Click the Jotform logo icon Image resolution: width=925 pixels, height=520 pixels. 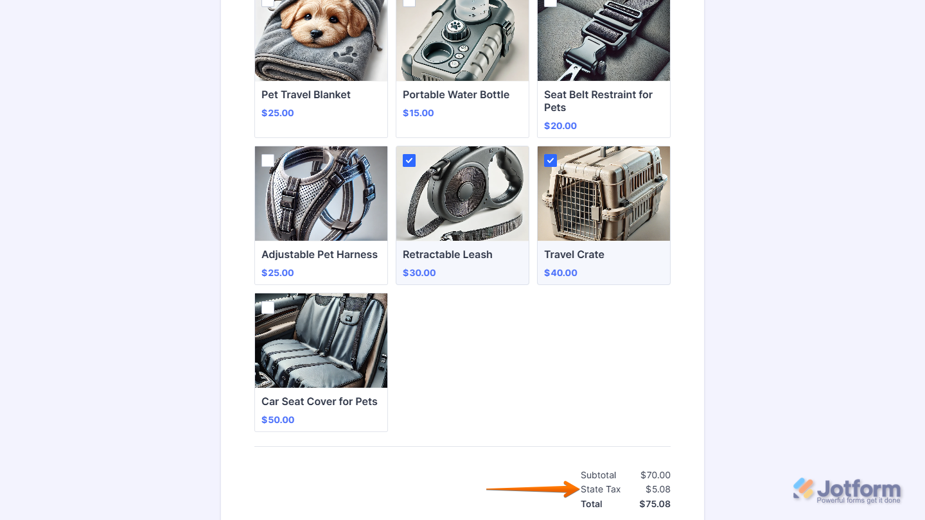click(x=803, y=489)
